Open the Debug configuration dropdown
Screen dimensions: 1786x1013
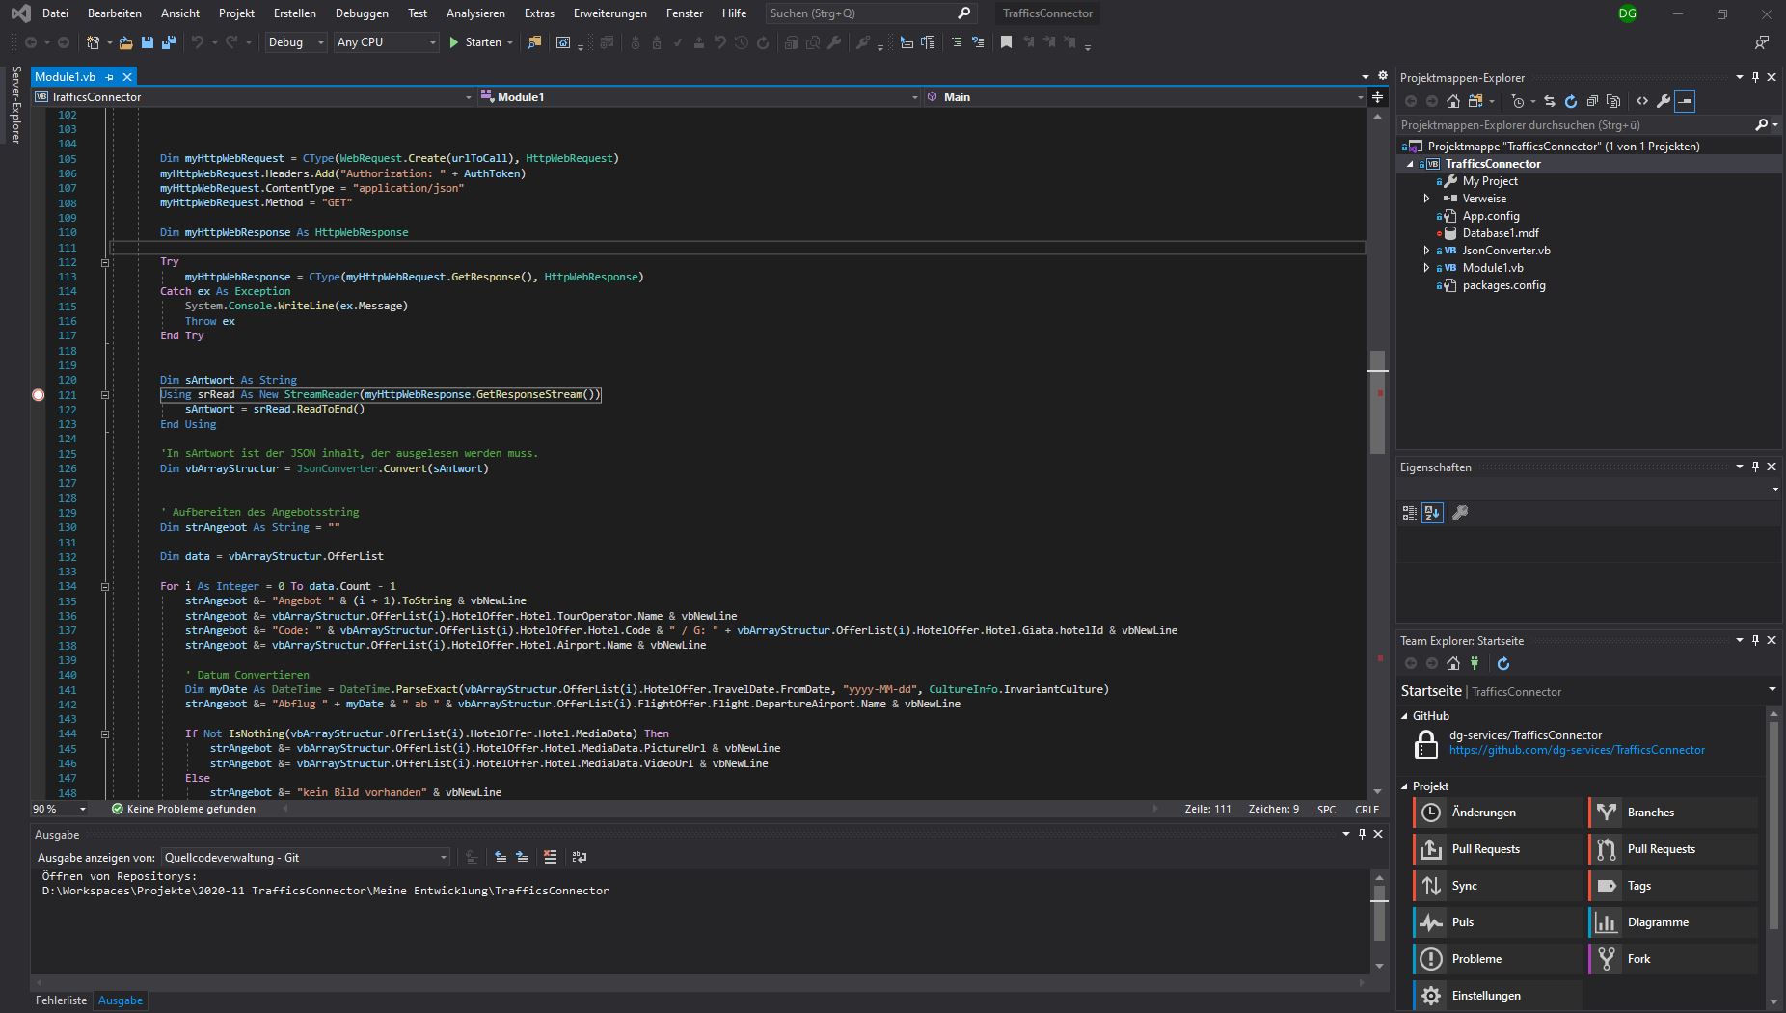296,42
